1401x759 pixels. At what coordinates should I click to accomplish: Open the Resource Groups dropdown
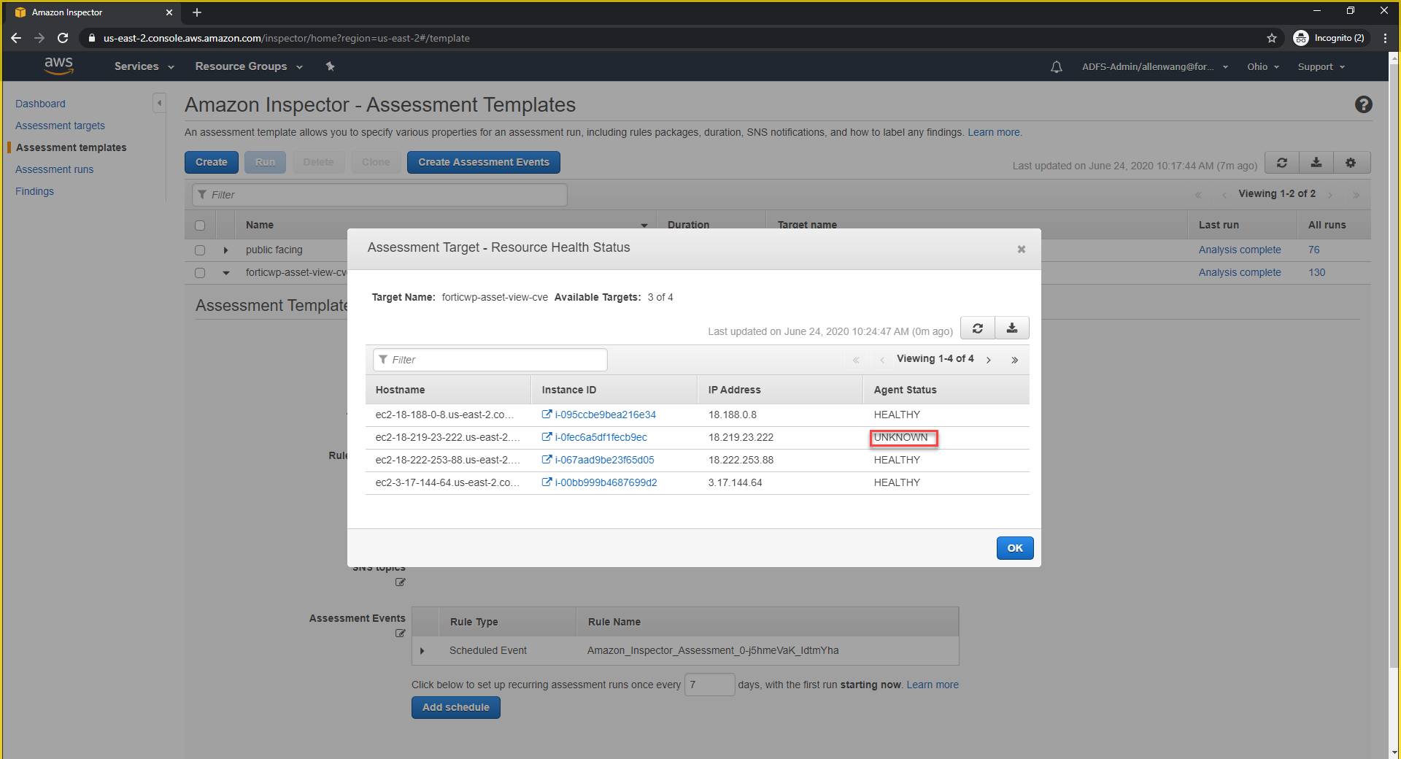coord(249,66)
